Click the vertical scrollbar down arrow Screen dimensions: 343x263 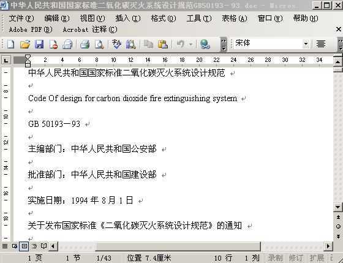(338, 207)
